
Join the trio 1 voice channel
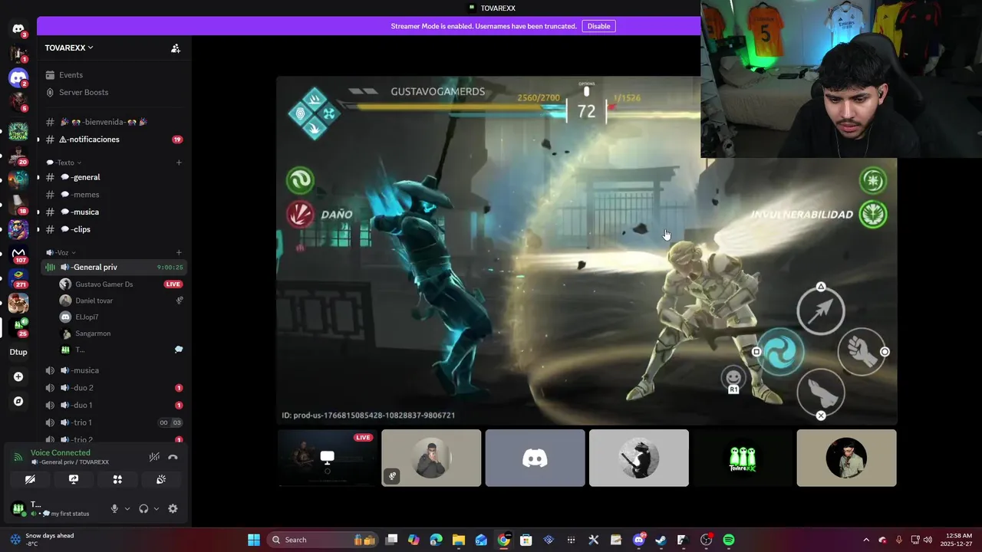[x=114, y=422]
